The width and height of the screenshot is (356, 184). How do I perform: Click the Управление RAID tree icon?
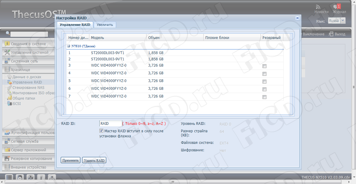(x=10, y=82)
